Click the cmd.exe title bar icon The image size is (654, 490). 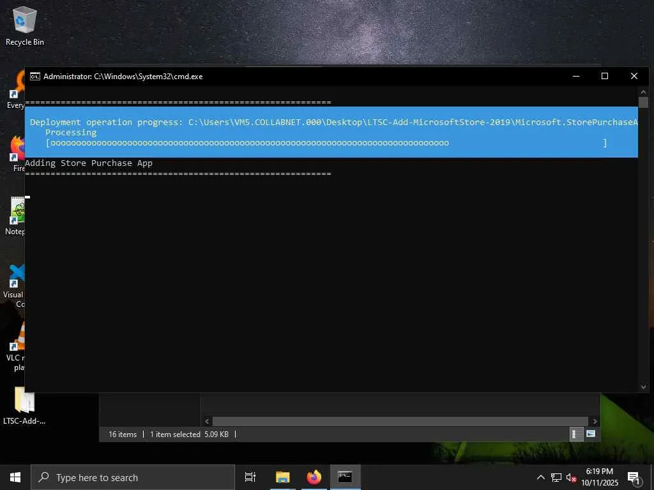click(x=35, y=77)
